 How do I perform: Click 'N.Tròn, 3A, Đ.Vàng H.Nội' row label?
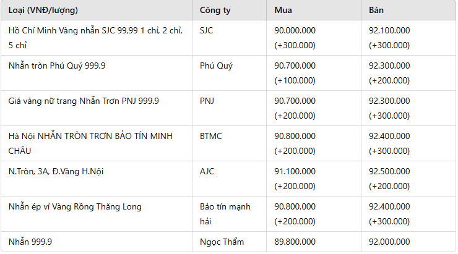56,171
